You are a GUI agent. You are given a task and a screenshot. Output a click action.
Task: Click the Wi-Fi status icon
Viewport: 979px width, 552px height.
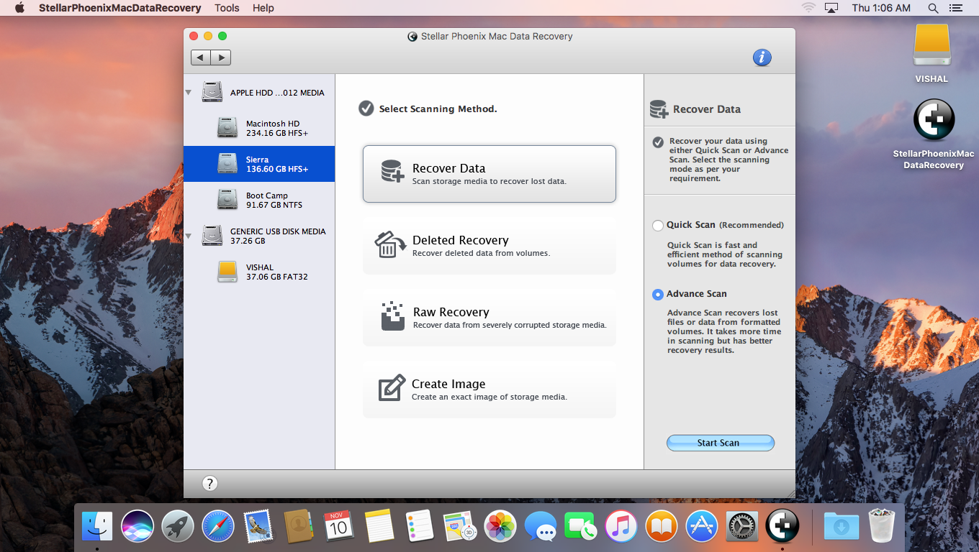pyautogui.click(x=808, y=8)
